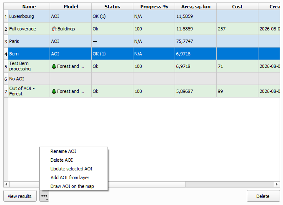Click the View results button
The image size is (283, 205).
[x=20, y=196]
